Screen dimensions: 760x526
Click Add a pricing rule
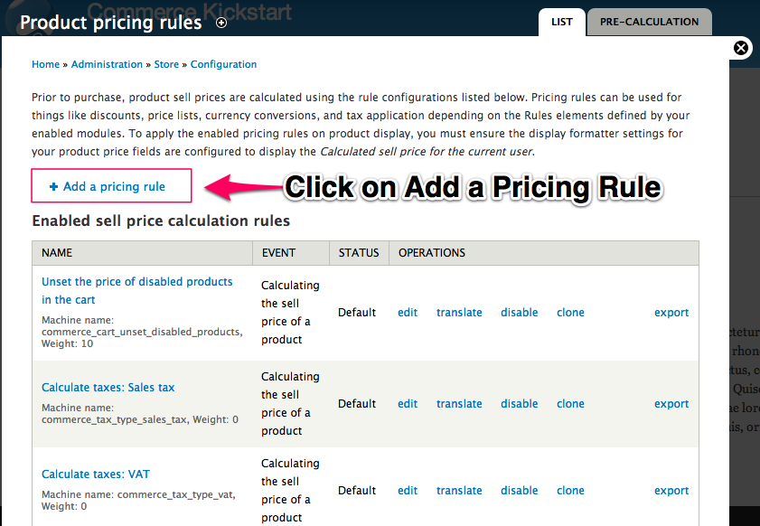coord(110,185)
